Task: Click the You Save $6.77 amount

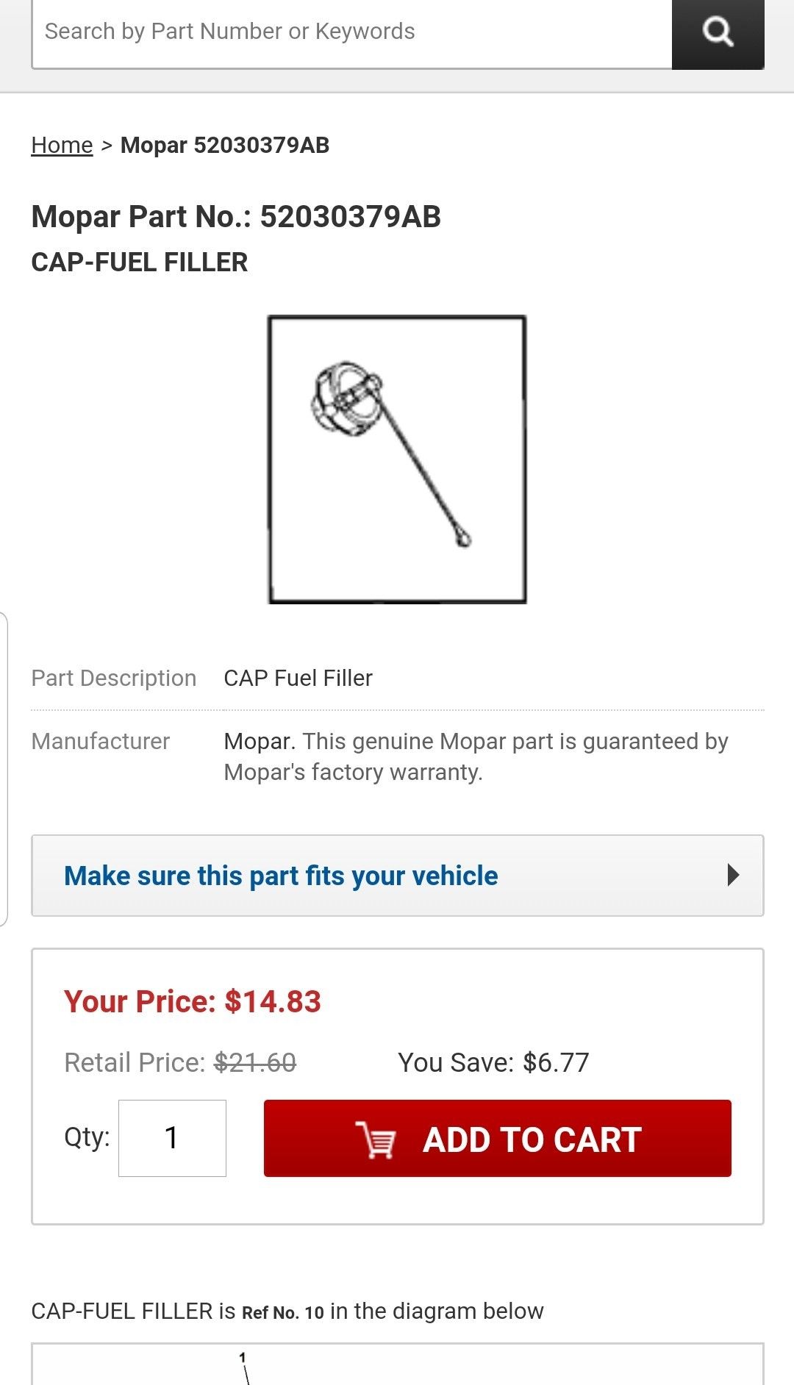Action: [x=493, y=1062]
